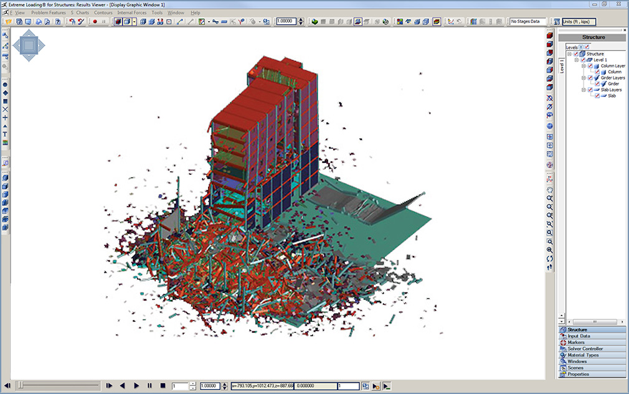Increase the animation speed with the spinner
The image size is (629, 394).
225,383
